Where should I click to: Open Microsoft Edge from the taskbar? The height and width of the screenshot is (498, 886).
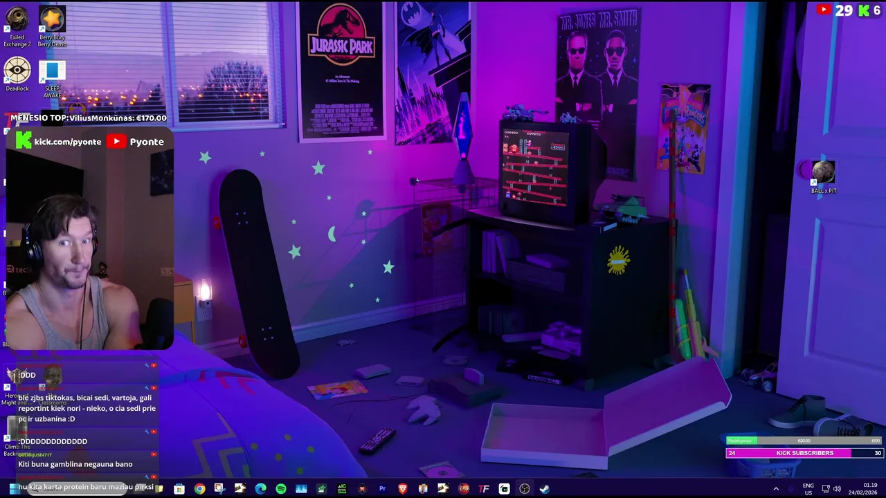260,489
